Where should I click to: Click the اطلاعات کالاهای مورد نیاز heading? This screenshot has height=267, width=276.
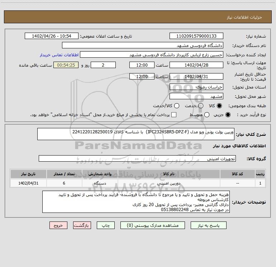pyautogui.click(x=239, y=146)
